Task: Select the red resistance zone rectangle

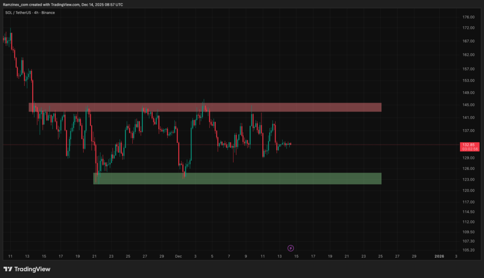Action: (205, 107)
